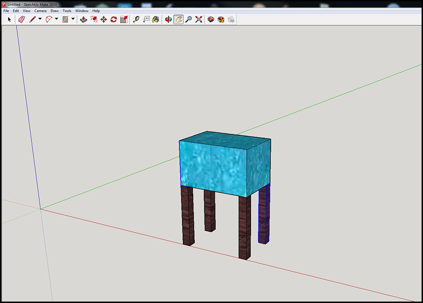Toggle the Pan hand tool

point(179,20)
